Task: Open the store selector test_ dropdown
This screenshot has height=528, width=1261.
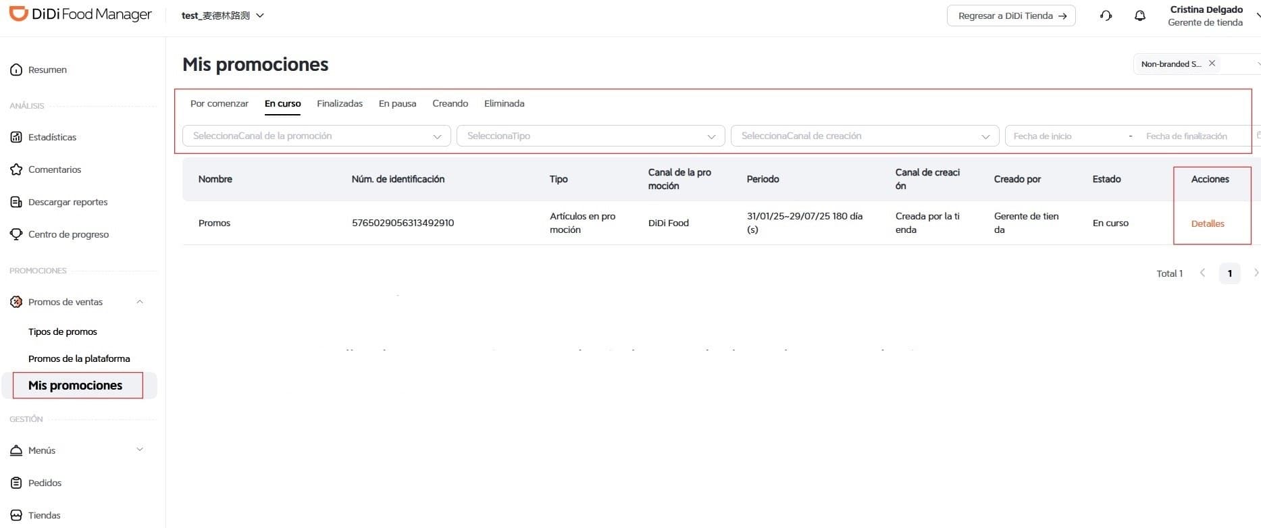Action: (223, 16)
